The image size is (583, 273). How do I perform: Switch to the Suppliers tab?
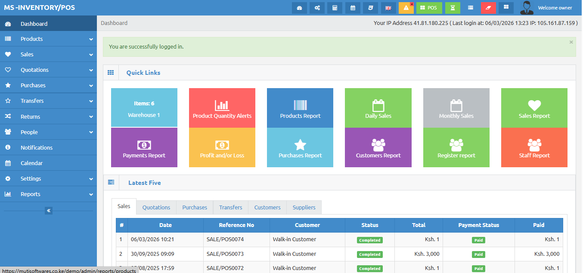click(x=304, y=207)
